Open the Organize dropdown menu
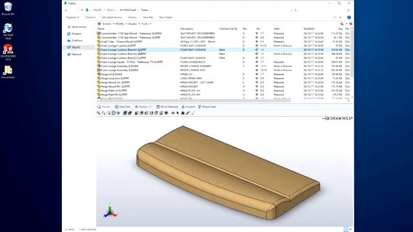The width and height of the screenshot is (413, 232). tap(72, 17)
